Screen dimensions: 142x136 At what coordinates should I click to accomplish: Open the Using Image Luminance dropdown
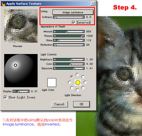(73, 12)
